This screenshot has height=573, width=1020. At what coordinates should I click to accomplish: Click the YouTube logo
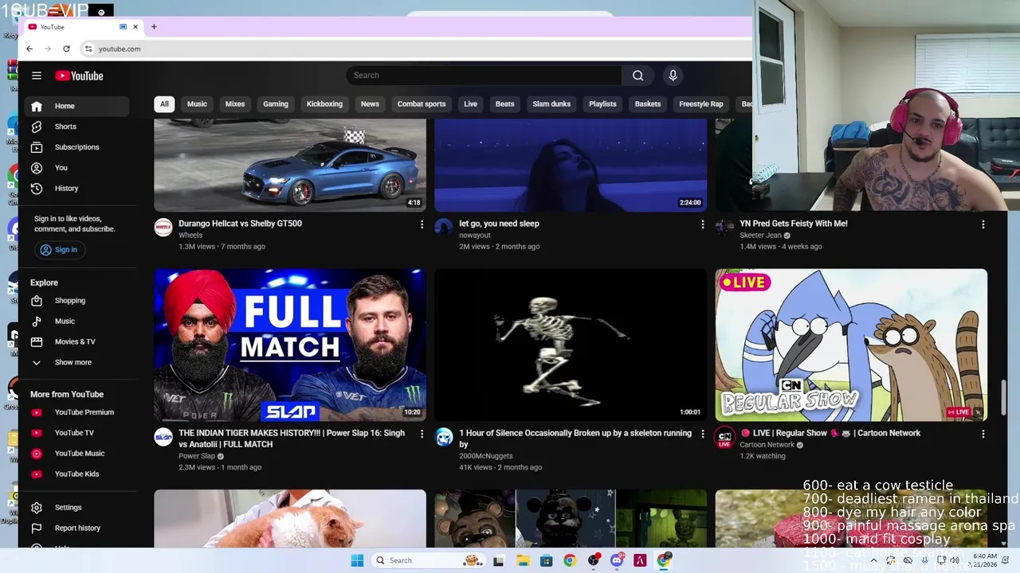[79, 76]
